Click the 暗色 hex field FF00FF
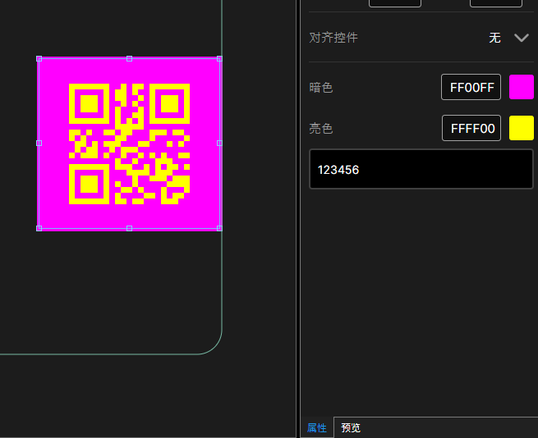The width and height of the screenshot is (538, 438). pyautogui.click(x=471, y=87)
